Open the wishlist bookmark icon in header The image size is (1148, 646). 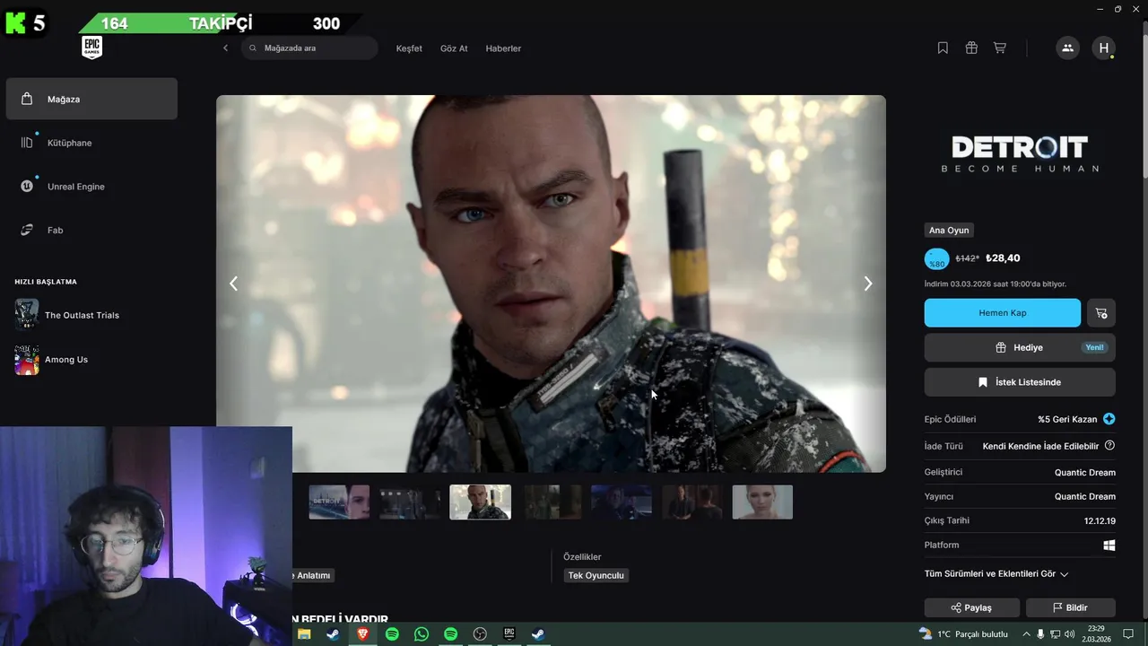943,48
